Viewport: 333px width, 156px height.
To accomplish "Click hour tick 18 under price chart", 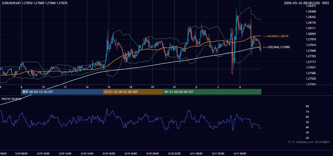I will tap(131, 87).
